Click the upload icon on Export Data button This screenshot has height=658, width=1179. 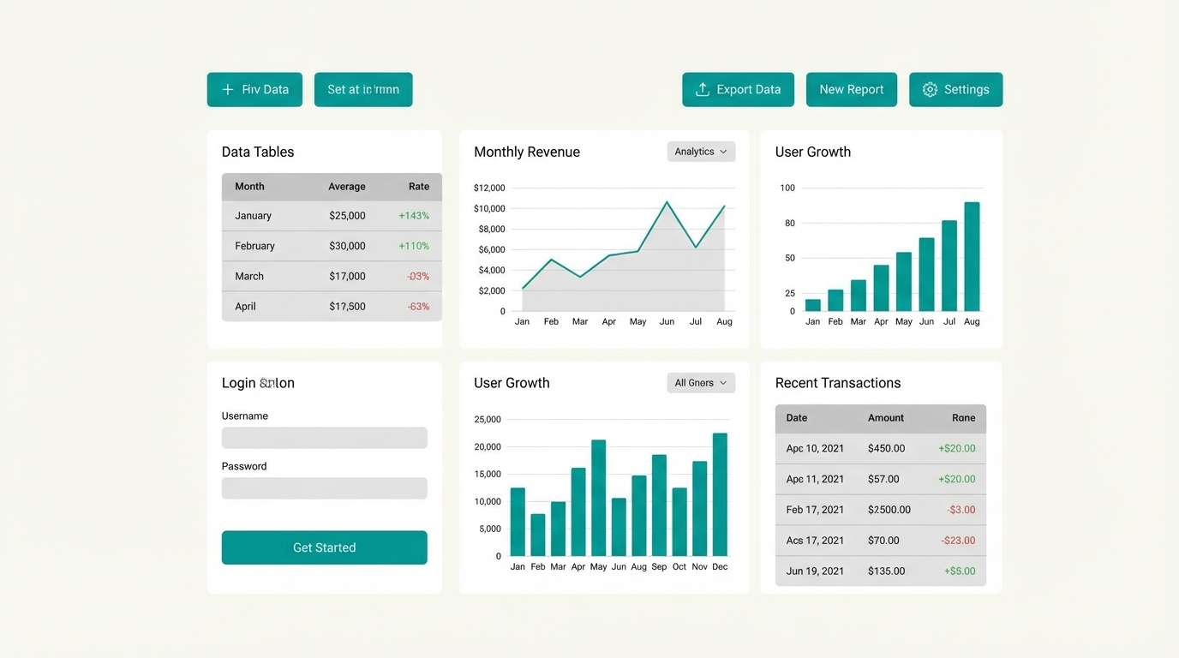coord(702,89)
